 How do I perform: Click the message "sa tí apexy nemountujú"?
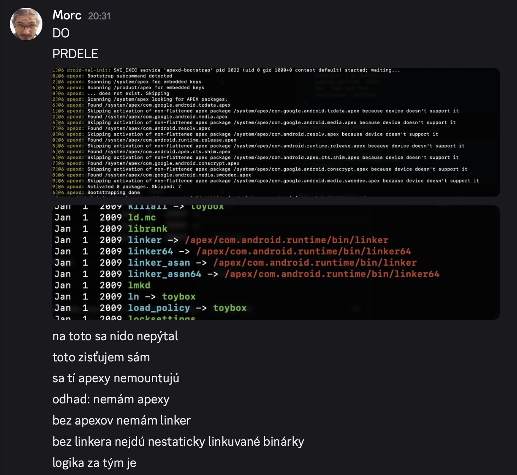click(116, 378)
